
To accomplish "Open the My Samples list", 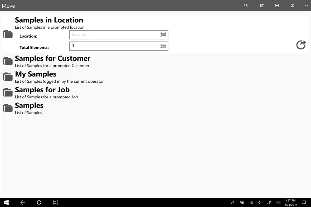I will click(x=36, y=74).
